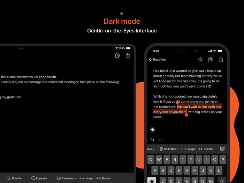Tap the 'kindly request to rearrange' line
Viewport: 244px width, 183px height.
60,82
